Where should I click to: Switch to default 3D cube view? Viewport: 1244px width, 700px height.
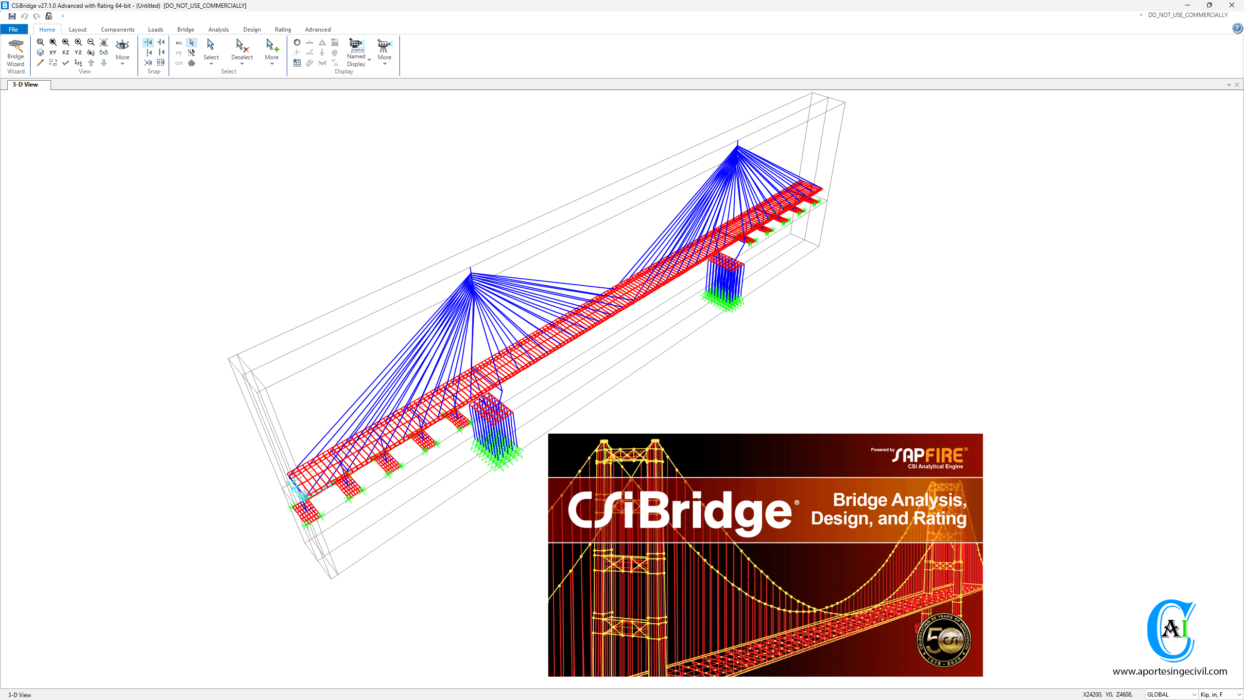[x=40, y=52]
